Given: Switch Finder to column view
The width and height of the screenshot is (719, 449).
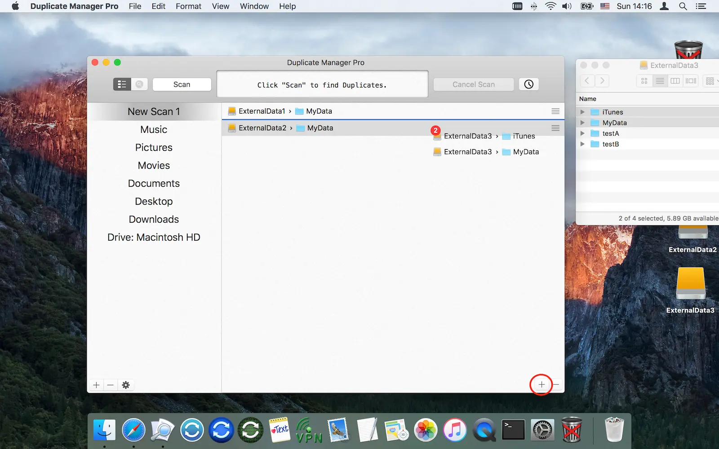Looking at the screenshot, I should point(675,81).
